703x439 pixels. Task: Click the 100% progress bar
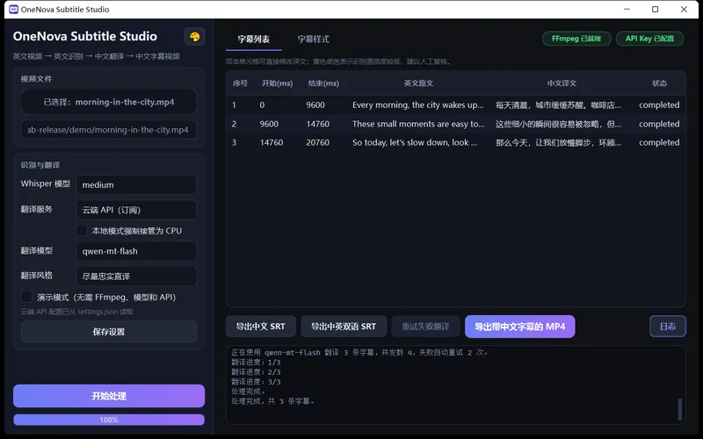tap(109, 420)
